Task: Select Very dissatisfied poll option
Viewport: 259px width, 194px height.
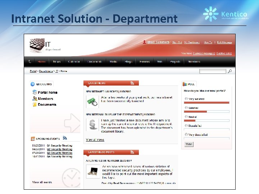Action: pyautogui.click(x=186, y=134)
